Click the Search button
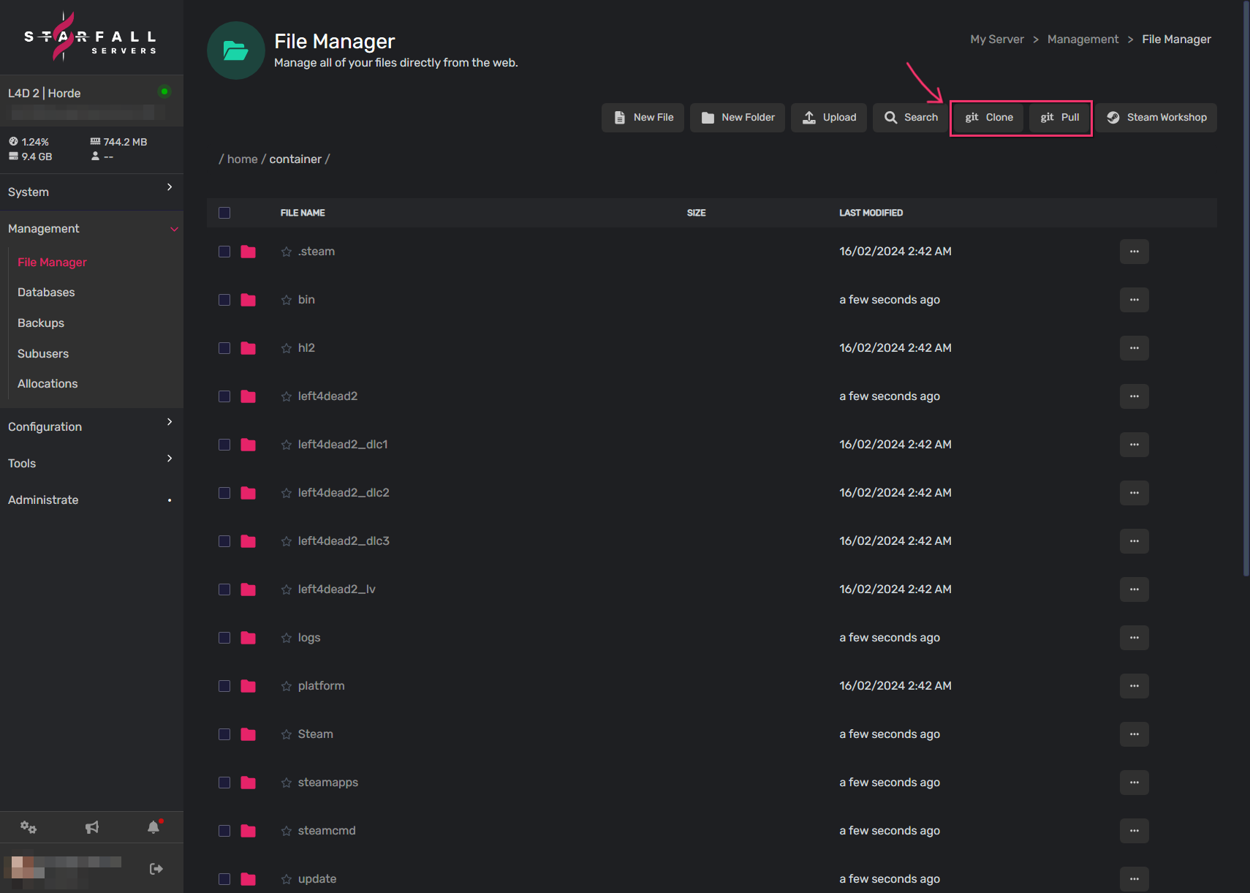Image resolution: width=1250 pixels, height=893 pixels. pos(911,118)
